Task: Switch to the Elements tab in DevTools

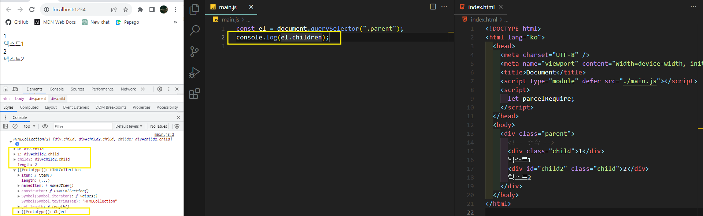Action: point(34,89)
